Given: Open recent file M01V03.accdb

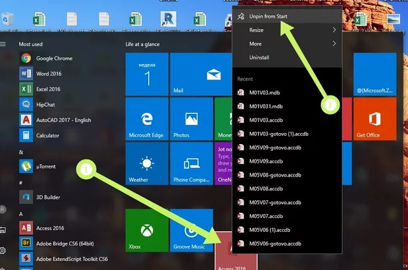Looking at the screenshot, I should (287, 121).
